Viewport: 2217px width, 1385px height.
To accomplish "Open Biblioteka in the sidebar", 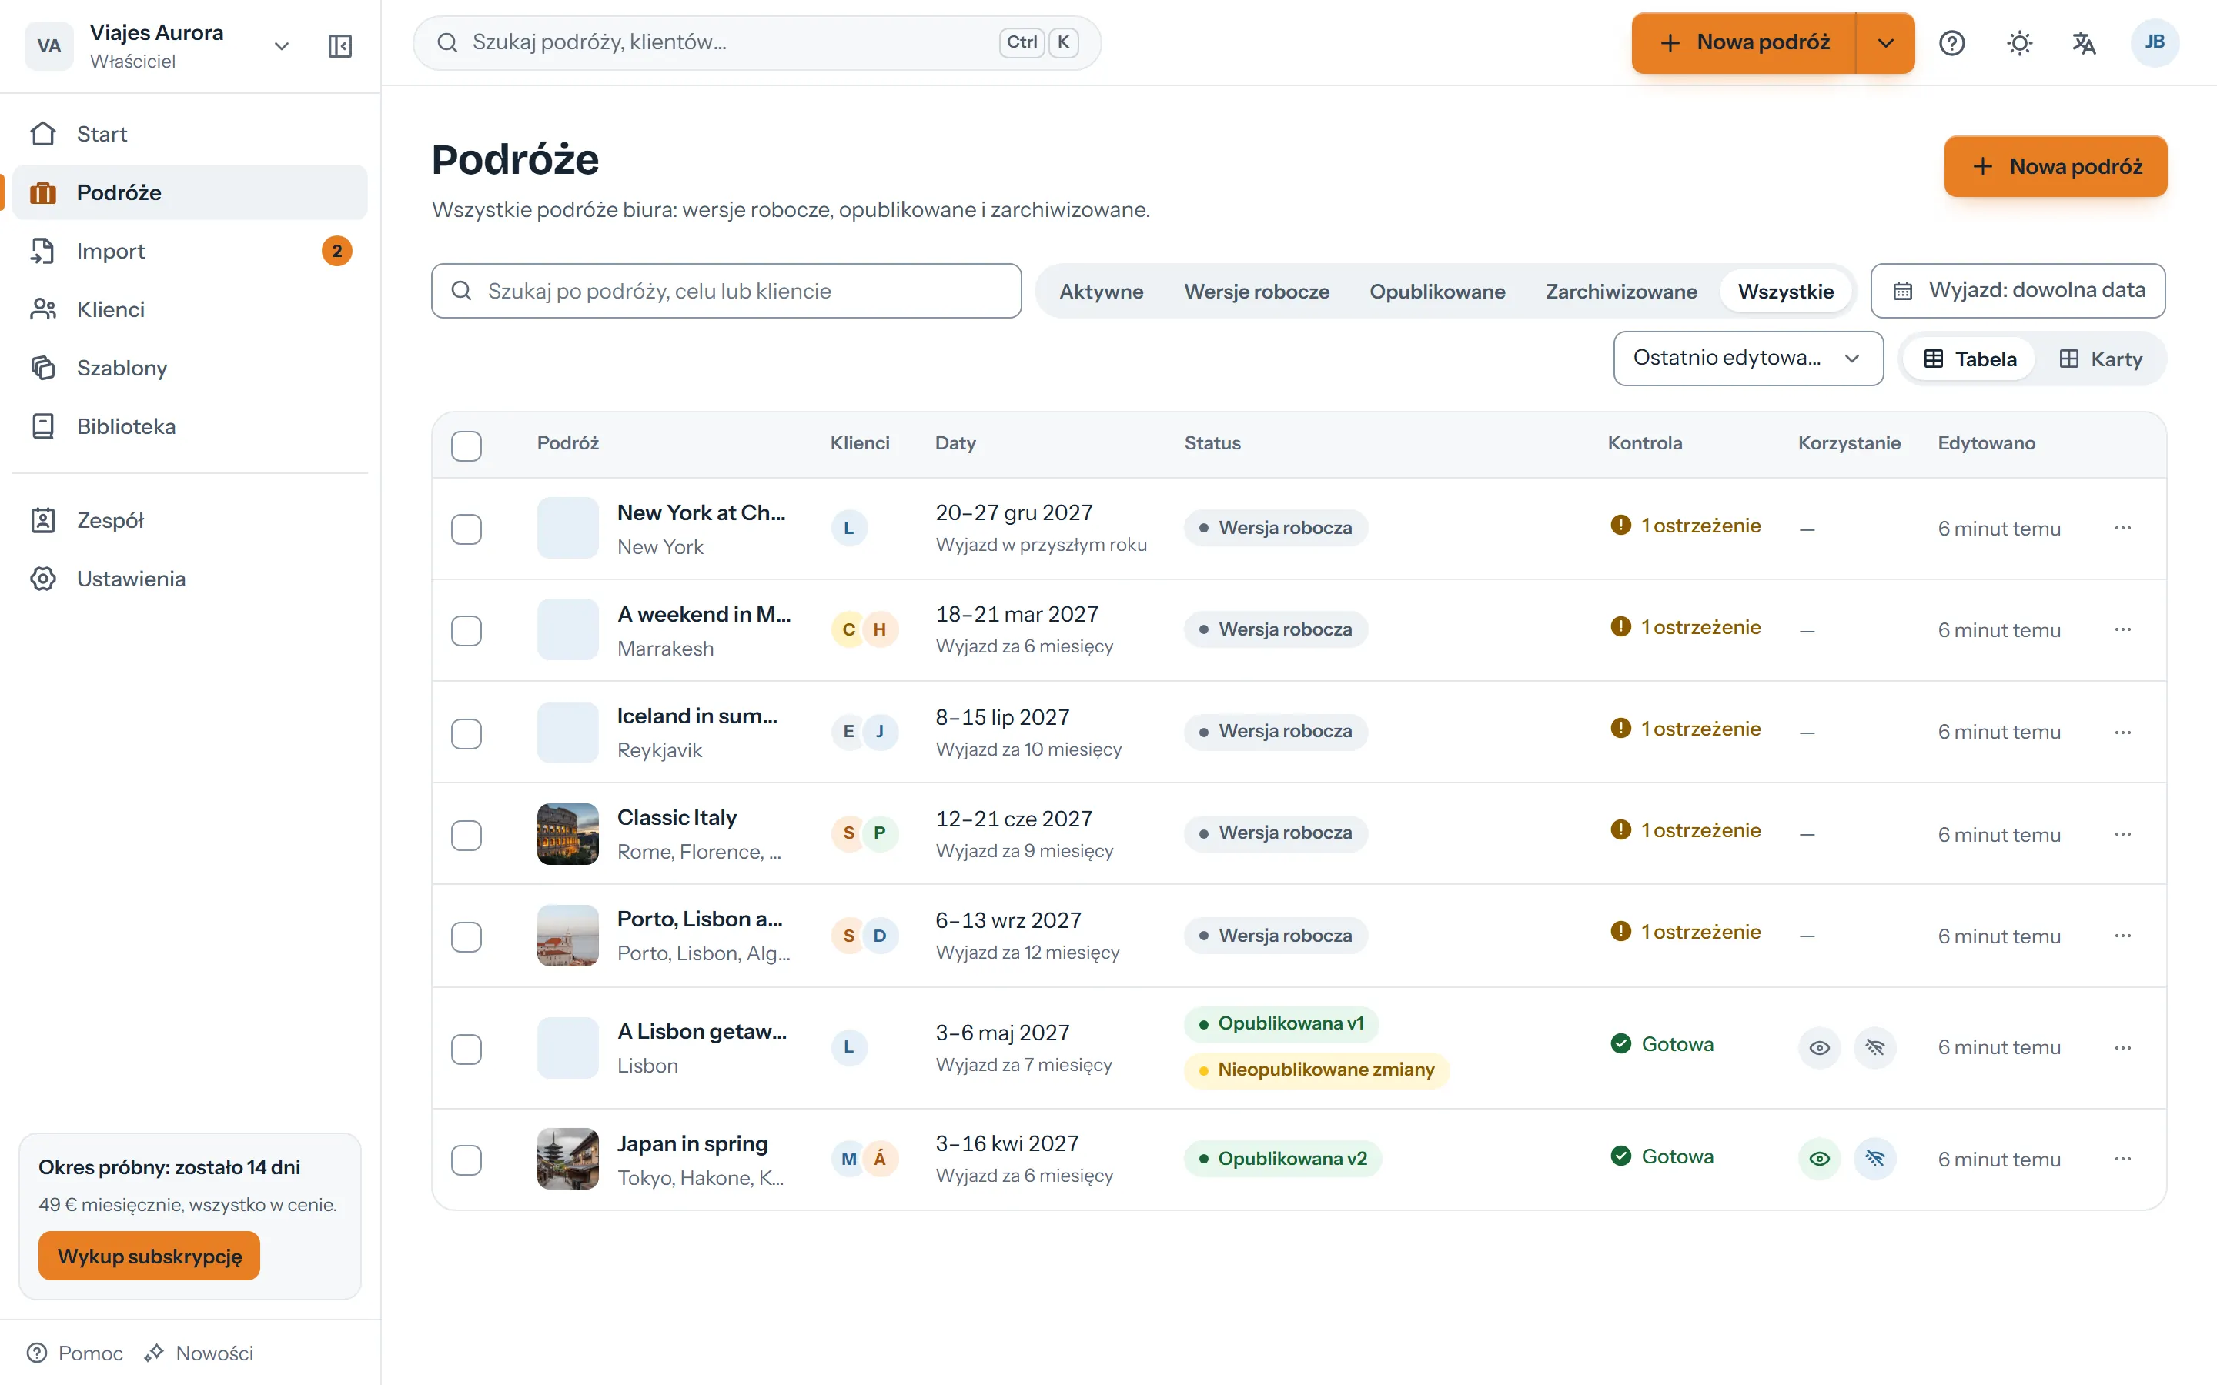I will click(x=189, y=426).
